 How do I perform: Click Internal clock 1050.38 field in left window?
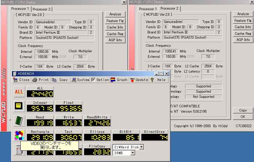click(43, 51)
